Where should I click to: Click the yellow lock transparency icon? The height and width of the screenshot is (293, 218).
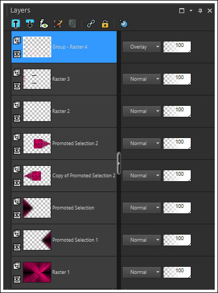105,24
